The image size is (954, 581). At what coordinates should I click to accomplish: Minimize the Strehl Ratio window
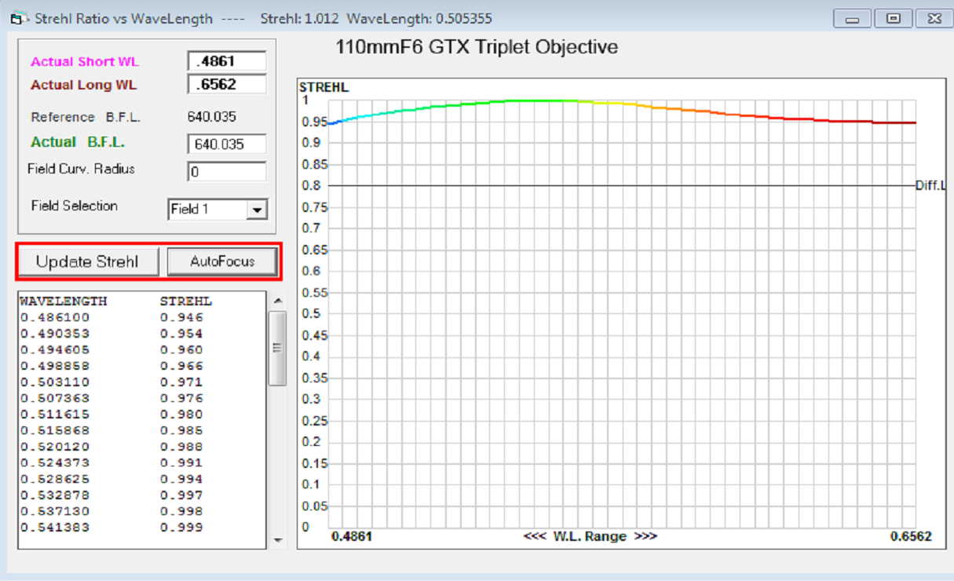[x=852, y=19]
